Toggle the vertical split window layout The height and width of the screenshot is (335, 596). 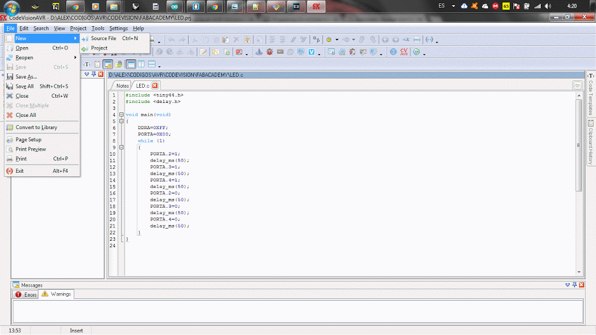141,64
